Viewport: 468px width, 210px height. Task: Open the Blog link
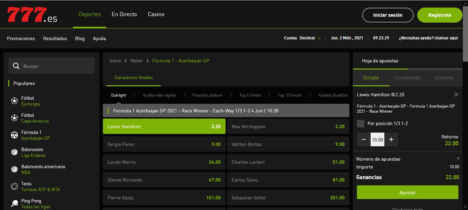80,38
